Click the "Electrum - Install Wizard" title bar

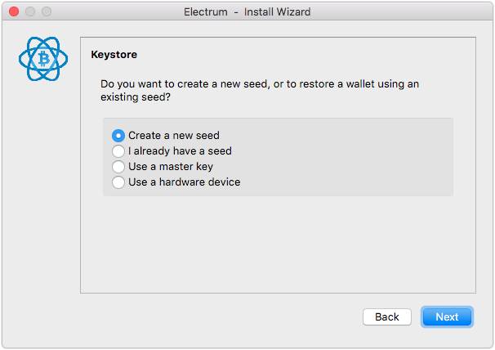click(x=247, y=11)
